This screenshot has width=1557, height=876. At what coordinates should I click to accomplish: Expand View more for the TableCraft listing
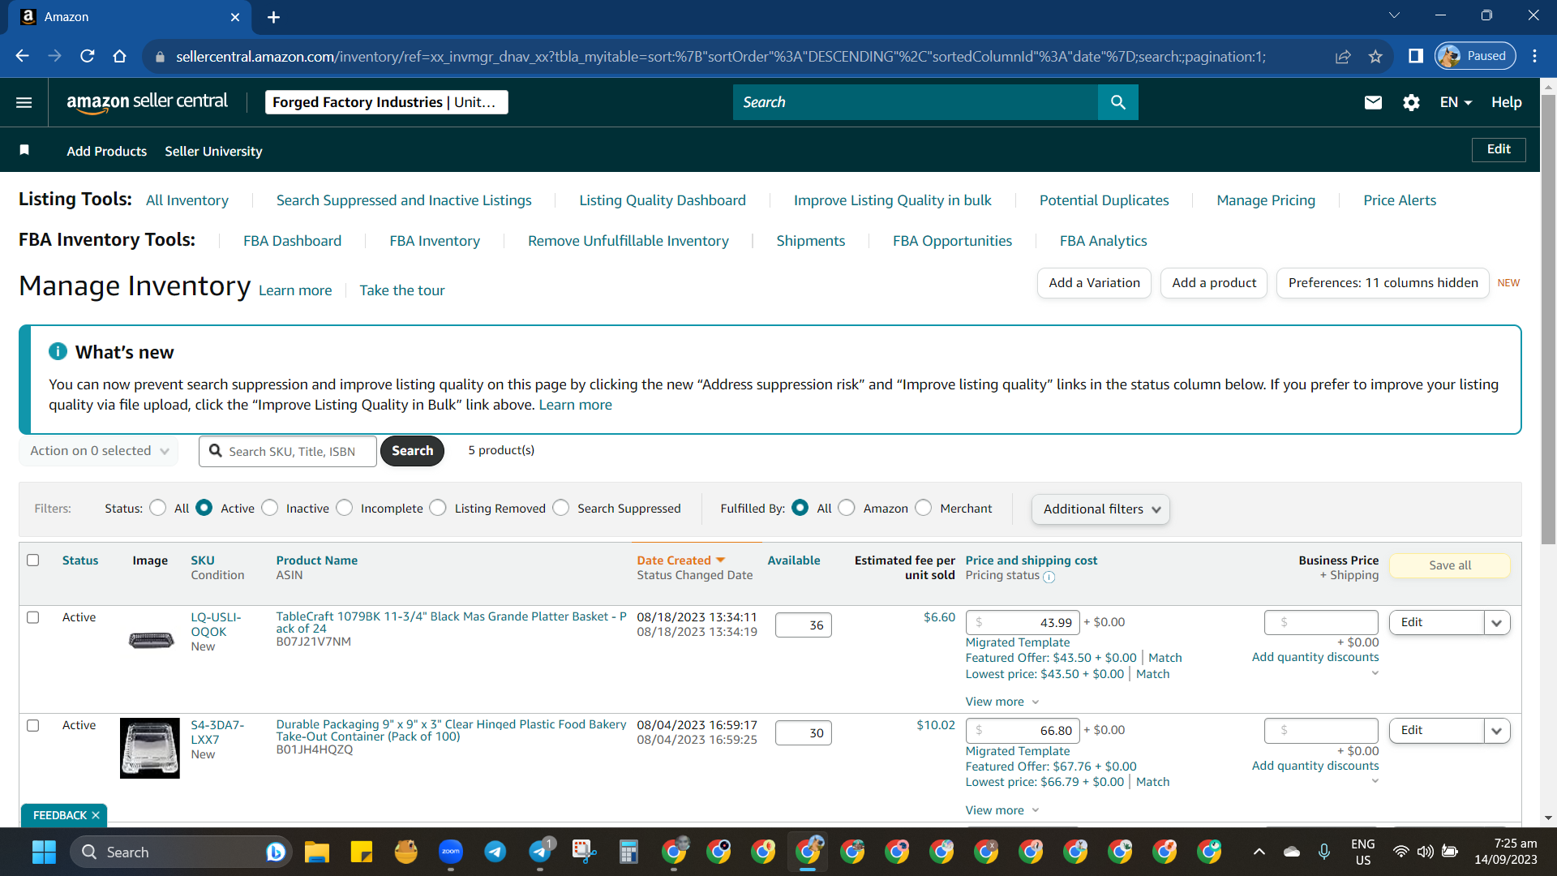[x=1002, y=702]
